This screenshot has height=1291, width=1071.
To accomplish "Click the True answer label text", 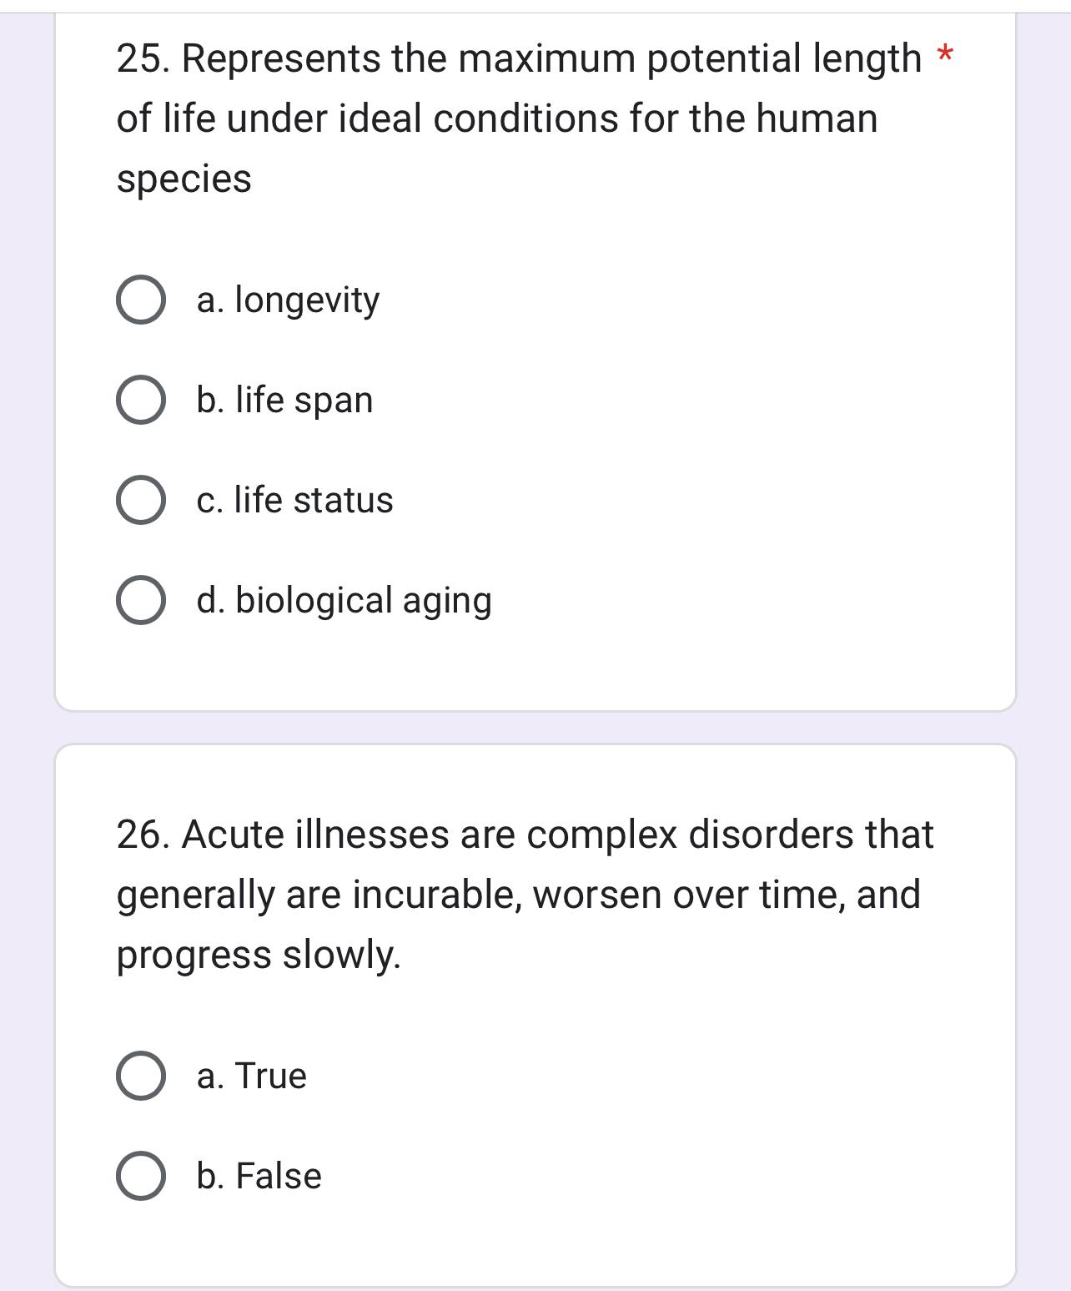I will coord(252,1077).
